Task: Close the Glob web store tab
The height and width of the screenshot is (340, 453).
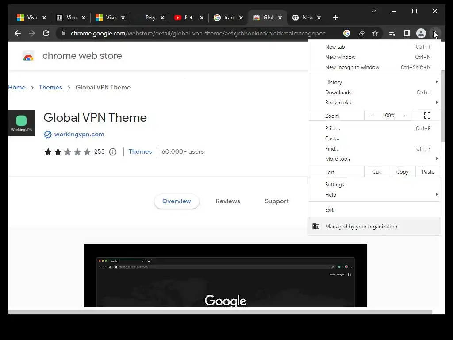Action: coord(280,18)
